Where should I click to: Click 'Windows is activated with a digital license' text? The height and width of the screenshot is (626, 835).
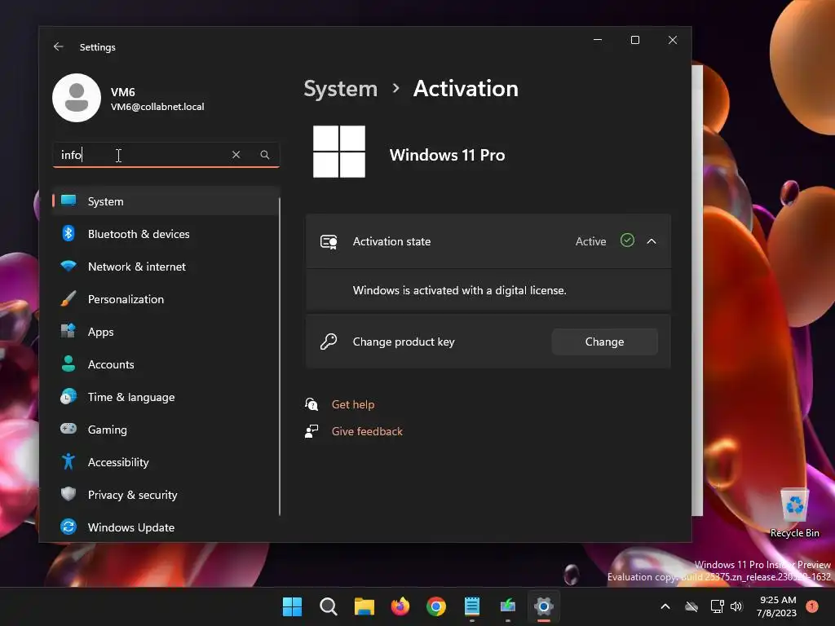point(459,291)
